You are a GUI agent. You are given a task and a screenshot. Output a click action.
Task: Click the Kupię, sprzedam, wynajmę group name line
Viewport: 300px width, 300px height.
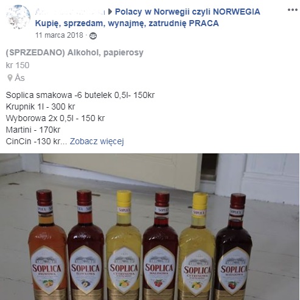(x=127, y=23)
